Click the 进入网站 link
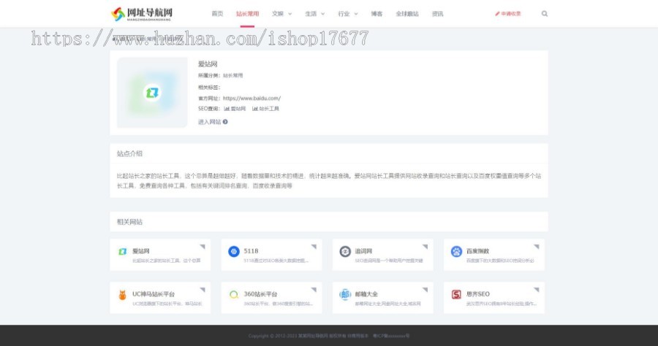Image resolution: width=658 pixels, height=346 pixels. point(213,122)
